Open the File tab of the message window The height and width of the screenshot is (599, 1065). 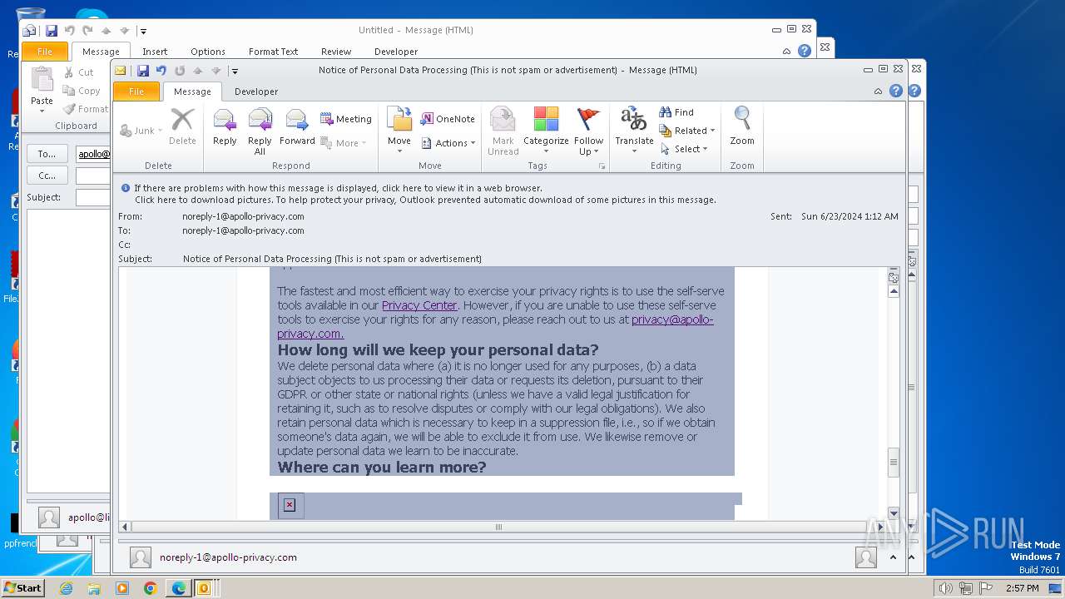136,92
